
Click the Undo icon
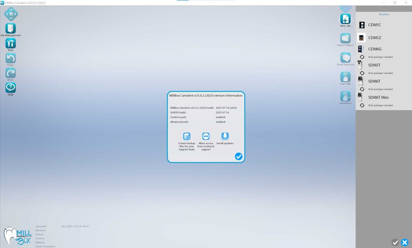coord(11,58)
